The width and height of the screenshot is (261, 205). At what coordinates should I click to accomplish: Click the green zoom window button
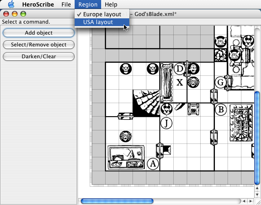click(23, 14)
